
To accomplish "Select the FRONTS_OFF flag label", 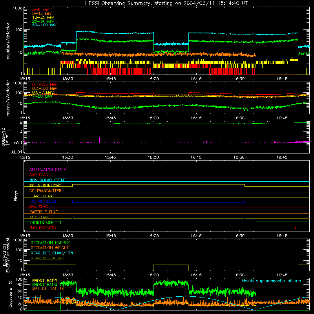I will [x=41, y=223].
